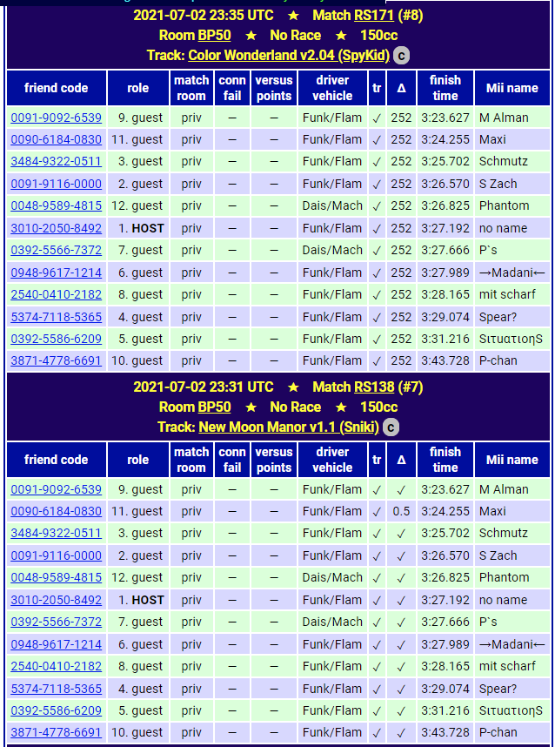The image size is (555, 747).
Task: Click finish time 3:23.627 in RS171 table
Action: click(445, 118)
